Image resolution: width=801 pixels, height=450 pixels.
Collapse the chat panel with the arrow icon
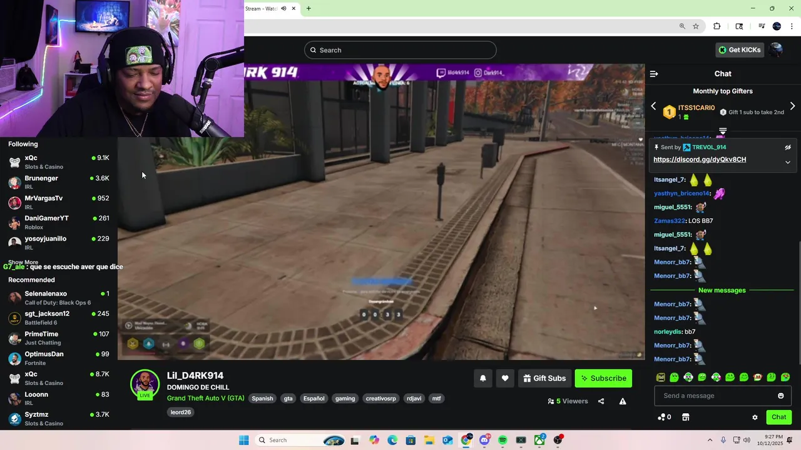point(654,74)
